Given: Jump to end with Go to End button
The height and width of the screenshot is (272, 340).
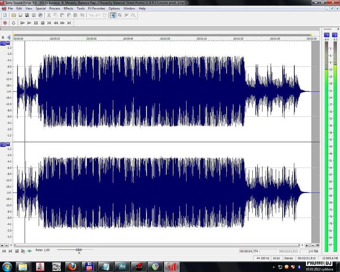Looking at the screenshot, I should click(69, 23).
